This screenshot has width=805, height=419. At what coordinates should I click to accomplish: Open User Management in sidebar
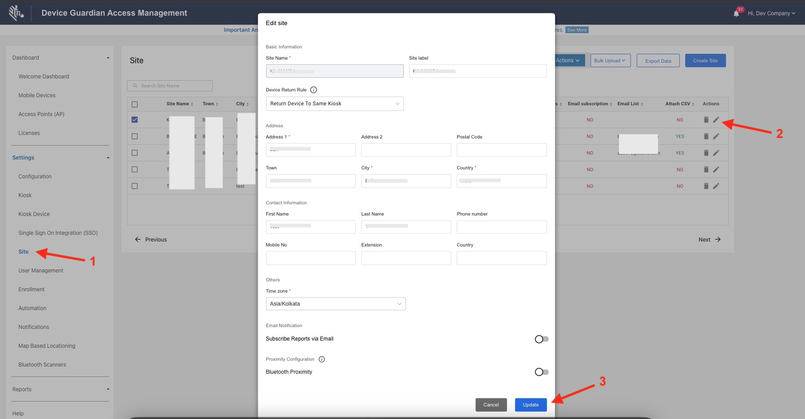pos(41,271)
